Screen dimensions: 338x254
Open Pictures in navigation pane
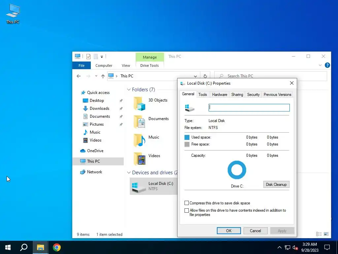pos(97,124)
